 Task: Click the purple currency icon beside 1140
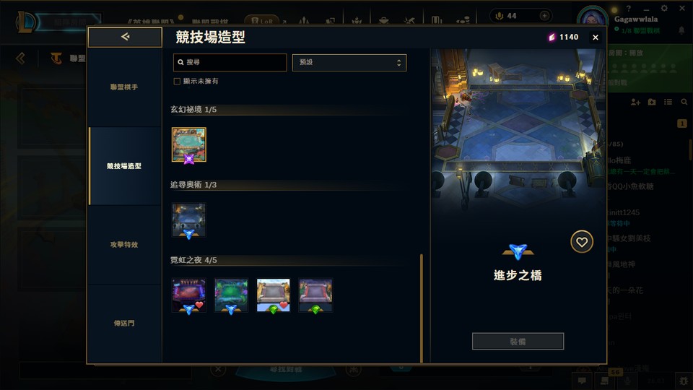coord(552,37)
